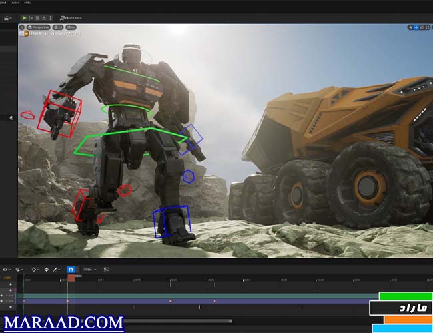Choose the select mode arrow in viewport
Screen dimensions: 433x333
point(410,27)
